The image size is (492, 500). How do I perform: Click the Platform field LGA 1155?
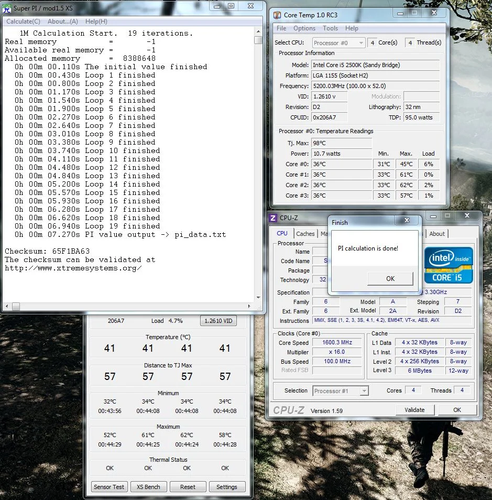tap(375, 75)
